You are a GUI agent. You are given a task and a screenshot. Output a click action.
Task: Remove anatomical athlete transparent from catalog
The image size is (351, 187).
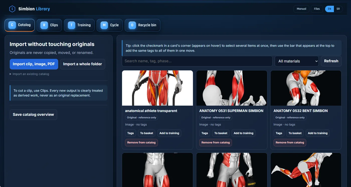[x=141, y=142]
